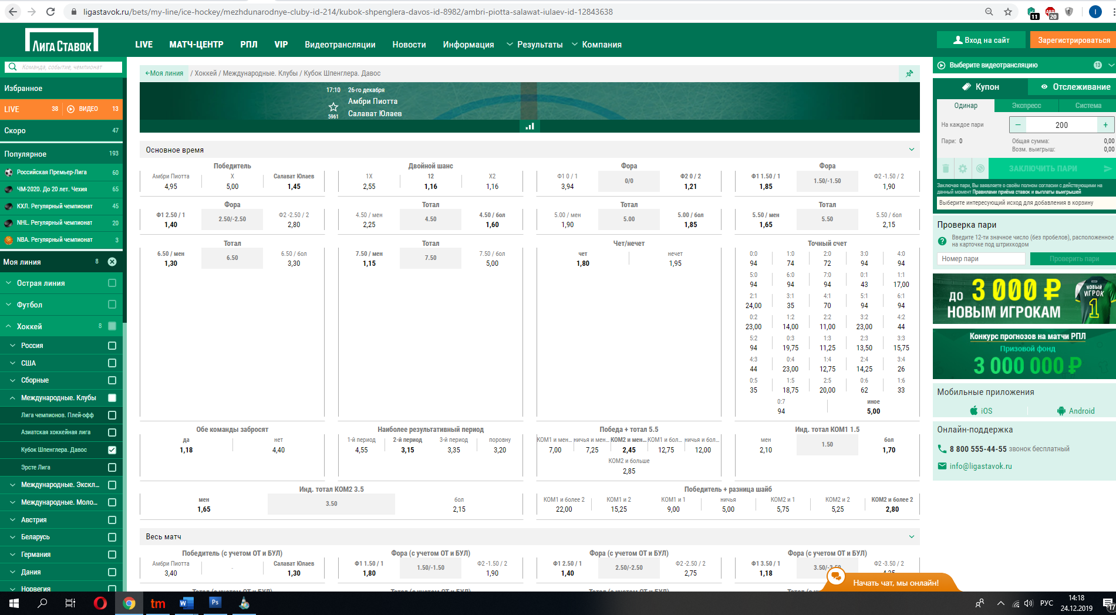This screenshot has width=1116, height=615.
Task: Uncheck the Кубок Шпенглера. Давос checkbox
Action: pos(112,450)
